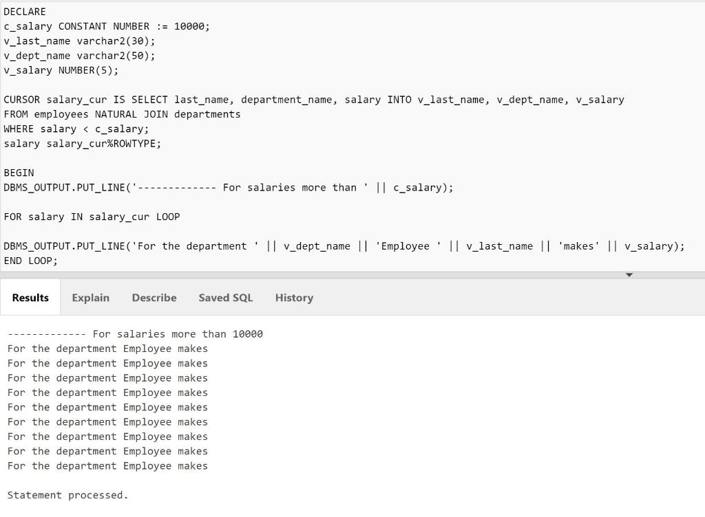Click the FROM employees NATURAL JOIN line
The width and height of the screenshot is (705, 517).
click(122, 114)
